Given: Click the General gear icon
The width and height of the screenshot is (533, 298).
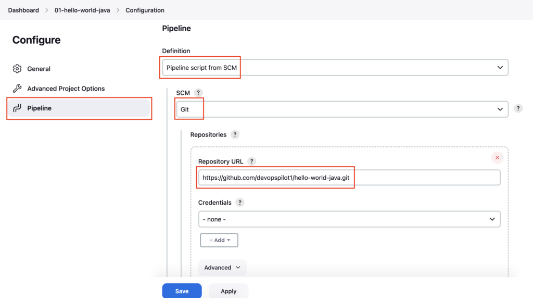Looking at the screenshot, I should (17, 69).
